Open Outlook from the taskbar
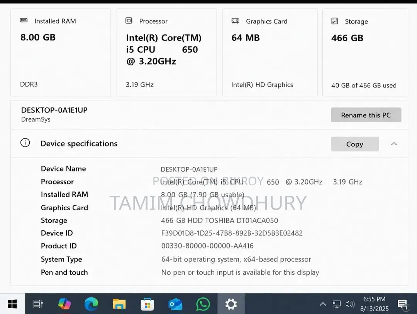The image size is (417, 314). click(175, 304)
